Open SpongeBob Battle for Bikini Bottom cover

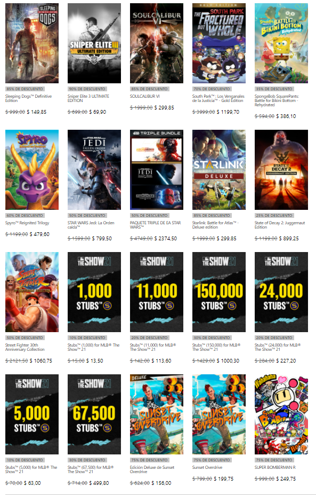[281, 43]
